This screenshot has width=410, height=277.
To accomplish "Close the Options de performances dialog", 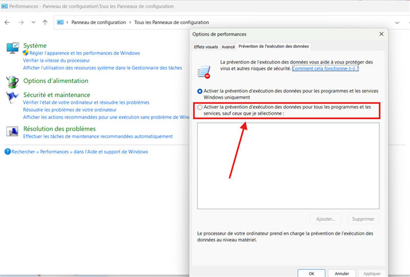I will (x=381, y=34).
